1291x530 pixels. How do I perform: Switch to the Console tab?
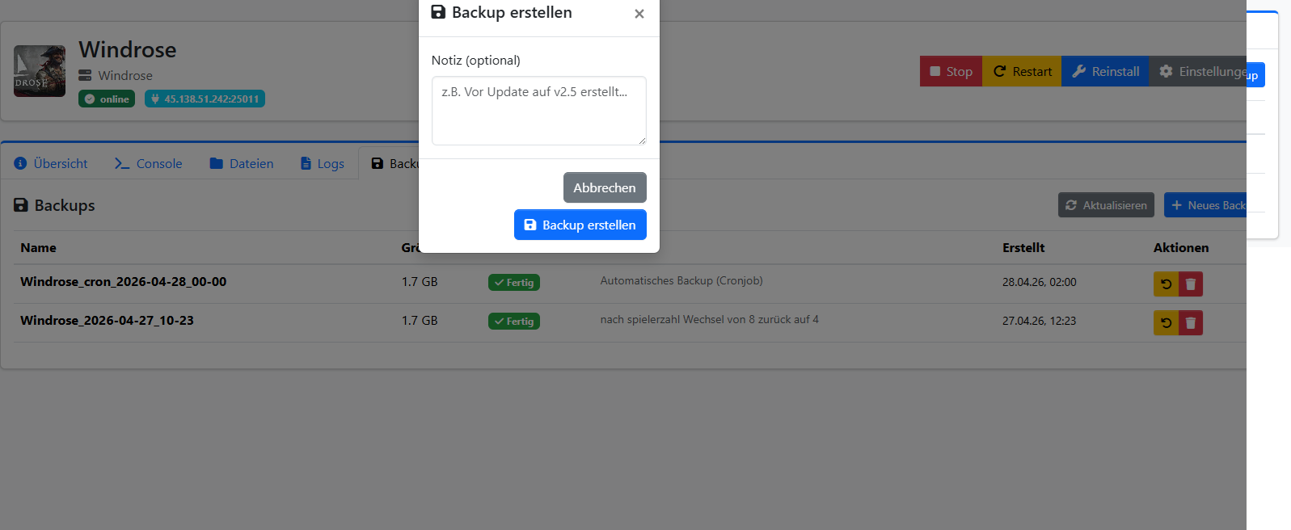[149, 163]
